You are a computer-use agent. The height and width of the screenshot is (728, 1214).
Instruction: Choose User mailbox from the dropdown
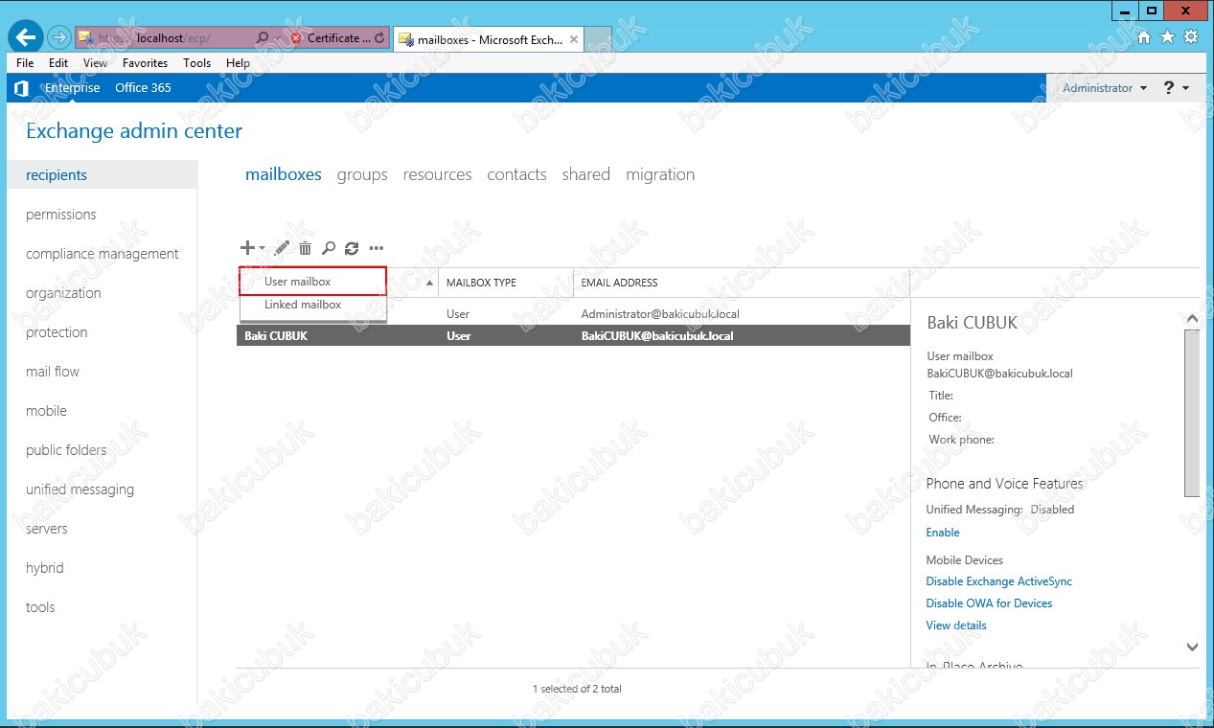(312, 282)
